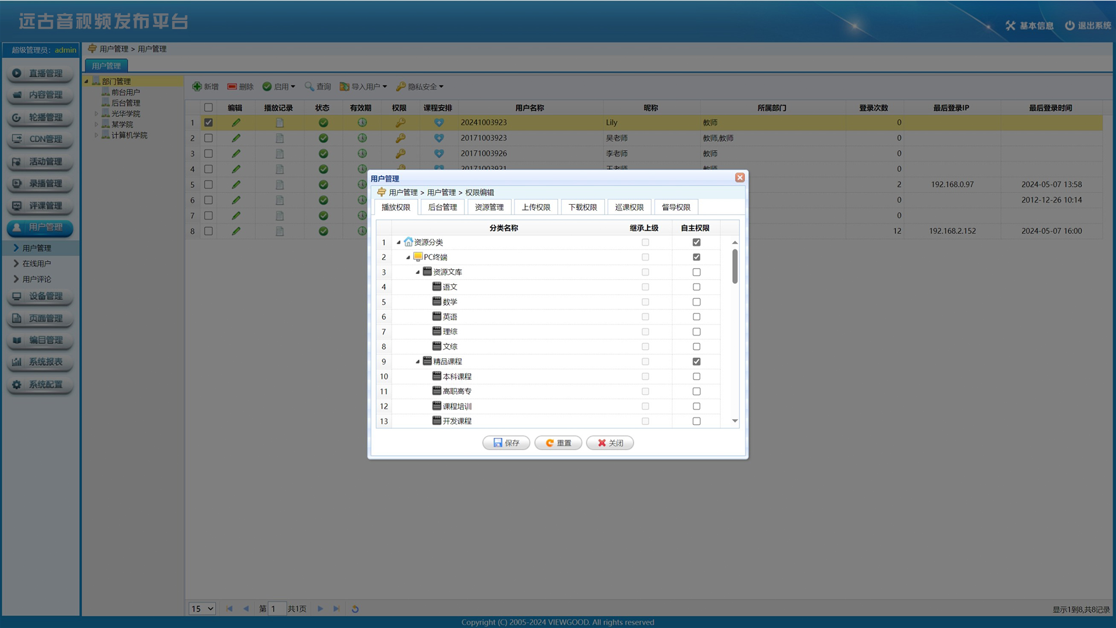
Task: Collapse the 精品课程 tree node
Action: click(417, 362)
